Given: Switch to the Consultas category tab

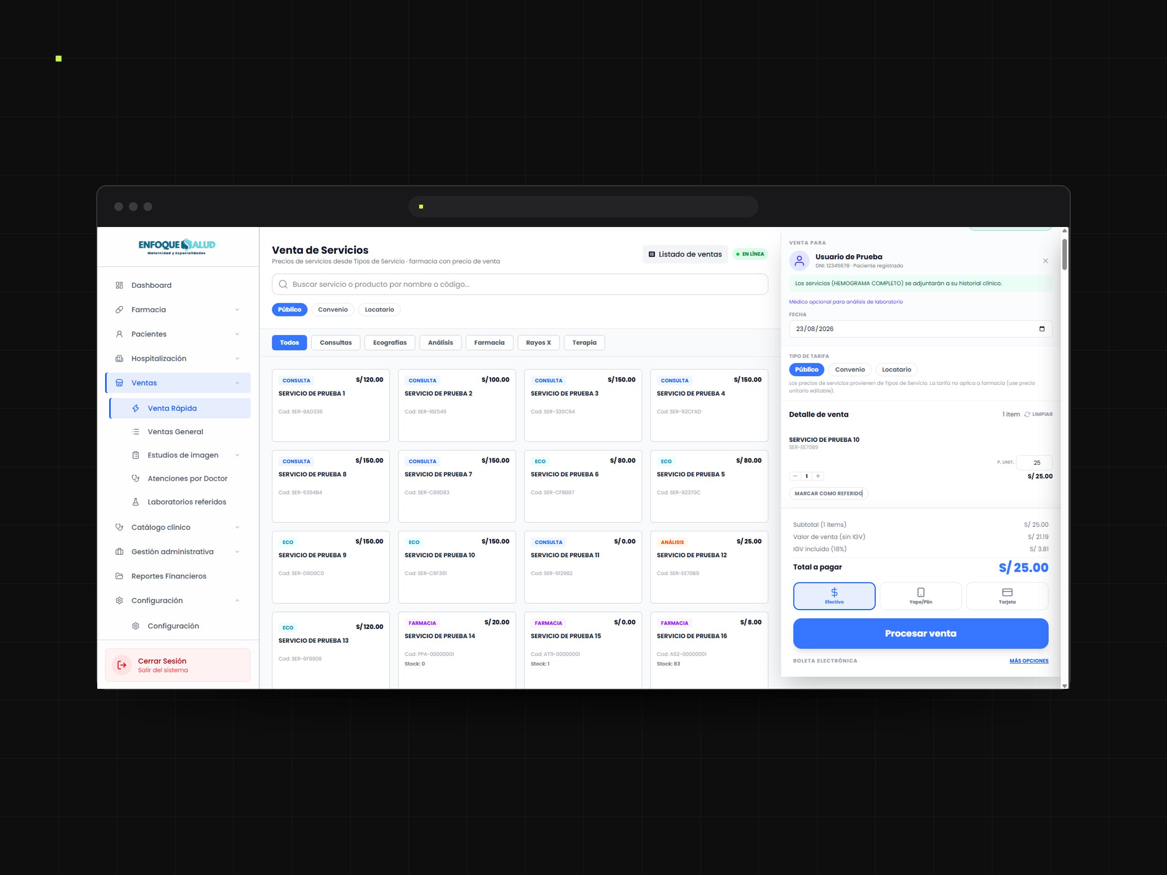Looking at the screenshot, I should tap(336, 343).
